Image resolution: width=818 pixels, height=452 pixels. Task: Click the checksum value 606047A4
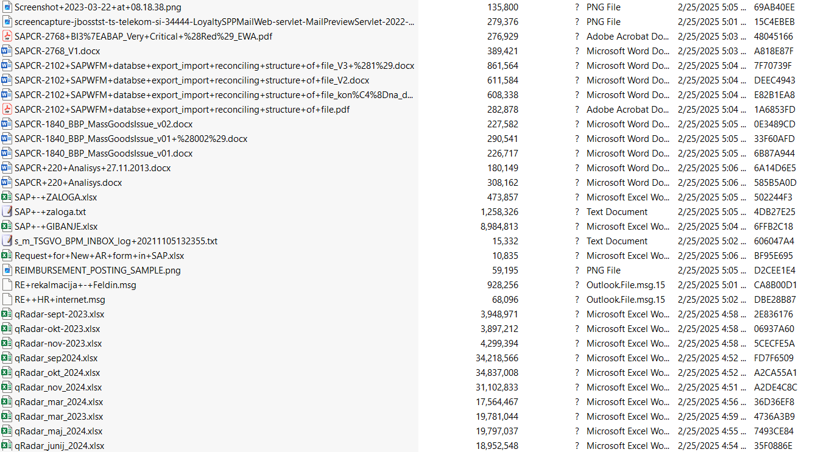click(774, 241)
